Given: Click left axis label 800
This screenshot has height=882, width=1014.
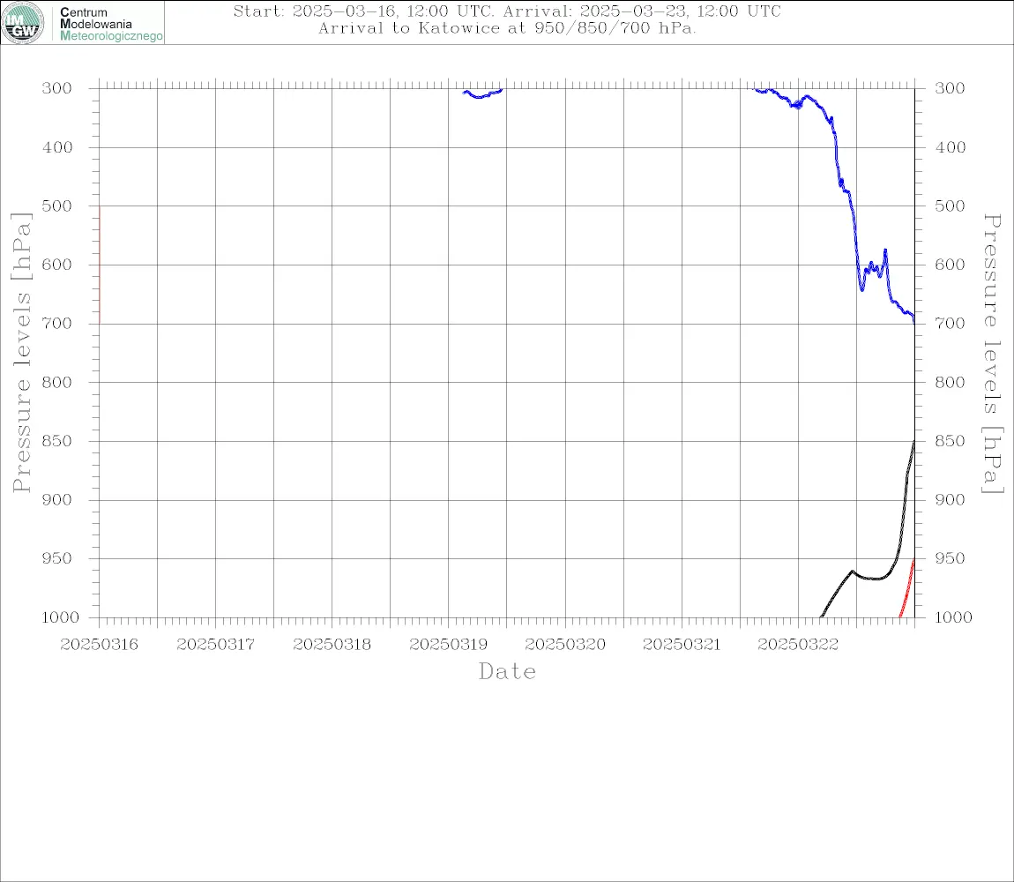Looking at the screenshot, I should pyautogui.click(x=57, y=382).
